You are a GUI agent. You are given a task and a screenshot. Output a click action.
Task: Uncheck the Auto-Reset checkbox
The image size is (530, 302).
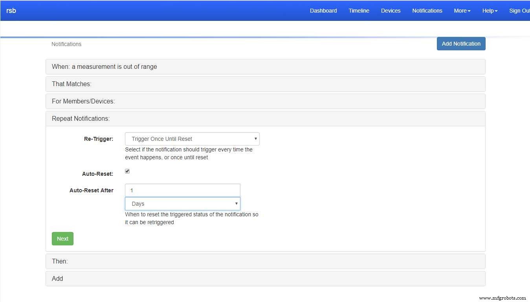[x=127, y=171]
